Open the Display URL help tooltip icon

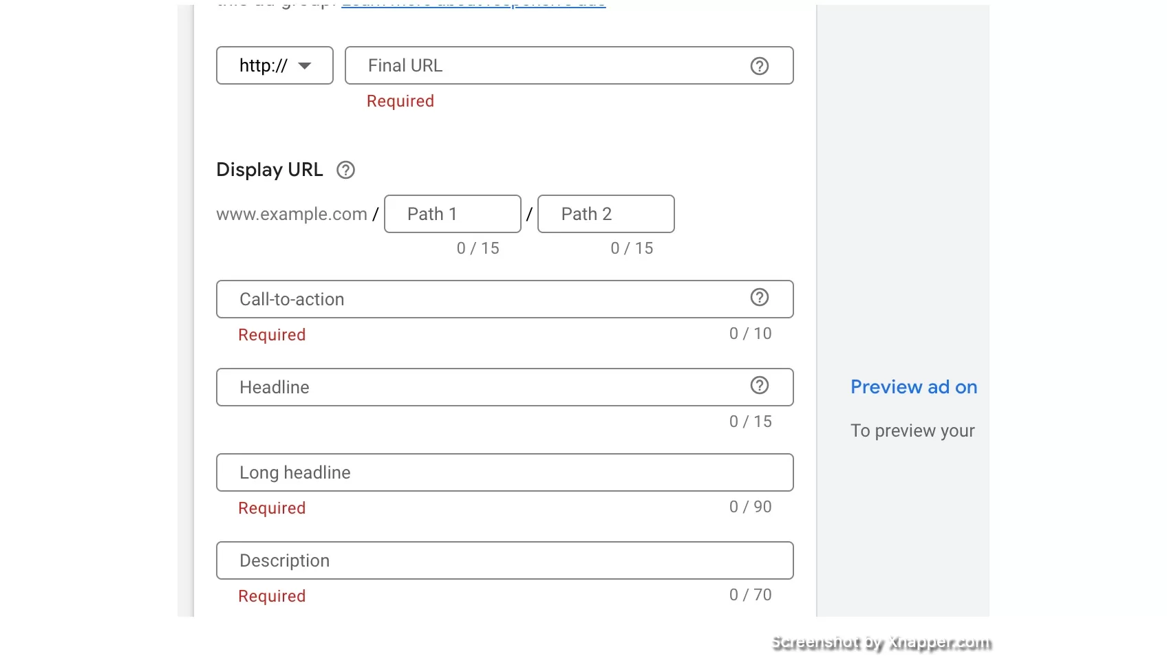[x=345, y=170]
